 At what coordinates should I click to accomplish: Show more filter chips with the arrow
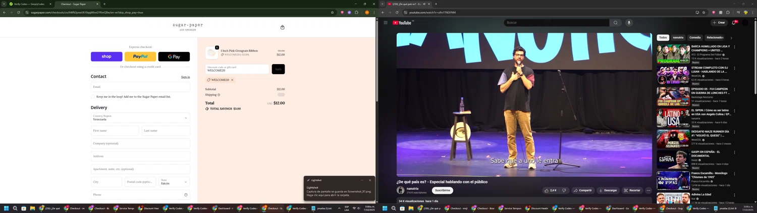tap(731, 38)
